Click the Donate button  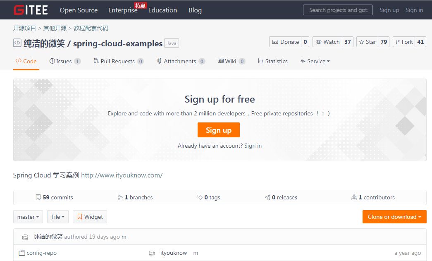(285, 42)
